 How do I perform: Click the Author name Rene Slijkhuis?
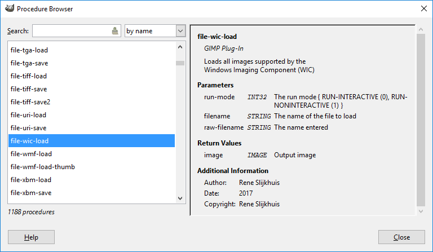[259, 183]
